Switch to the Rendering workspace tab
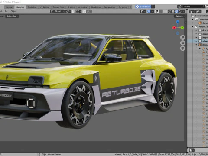Screen dimensions: 208x156 point(96,7)
